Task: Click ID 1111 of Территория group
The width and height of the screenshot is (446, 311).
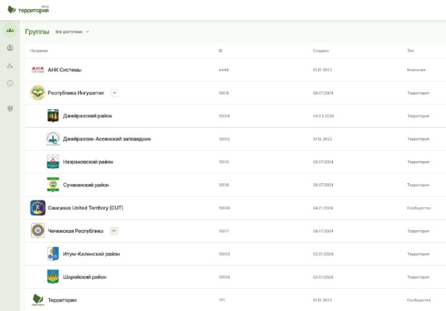Action: pos(222,300)
